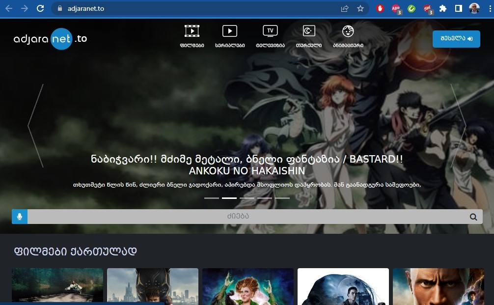Image resolution: width=494 pixels, height=305 pixels.
Task: Jump to the first carousel slide indicator
Action: point(212,198)
